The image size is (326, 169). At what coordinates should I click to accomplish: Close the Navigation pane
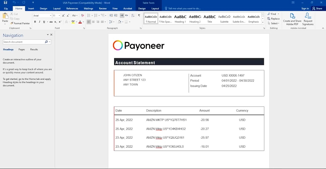51,35
